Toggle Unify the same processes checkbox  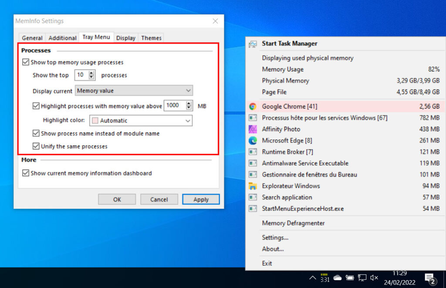coord(36,146)
